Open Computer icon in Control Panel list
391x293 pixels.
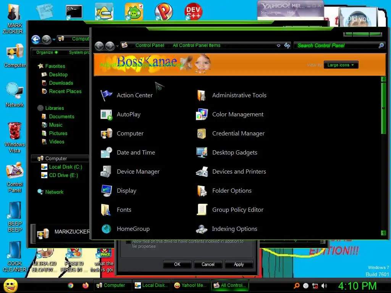(106, 134)
